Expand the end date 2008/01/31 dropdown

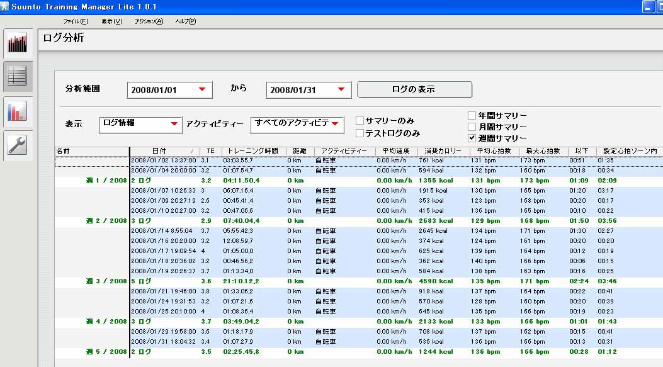click(x=341, y=89)
